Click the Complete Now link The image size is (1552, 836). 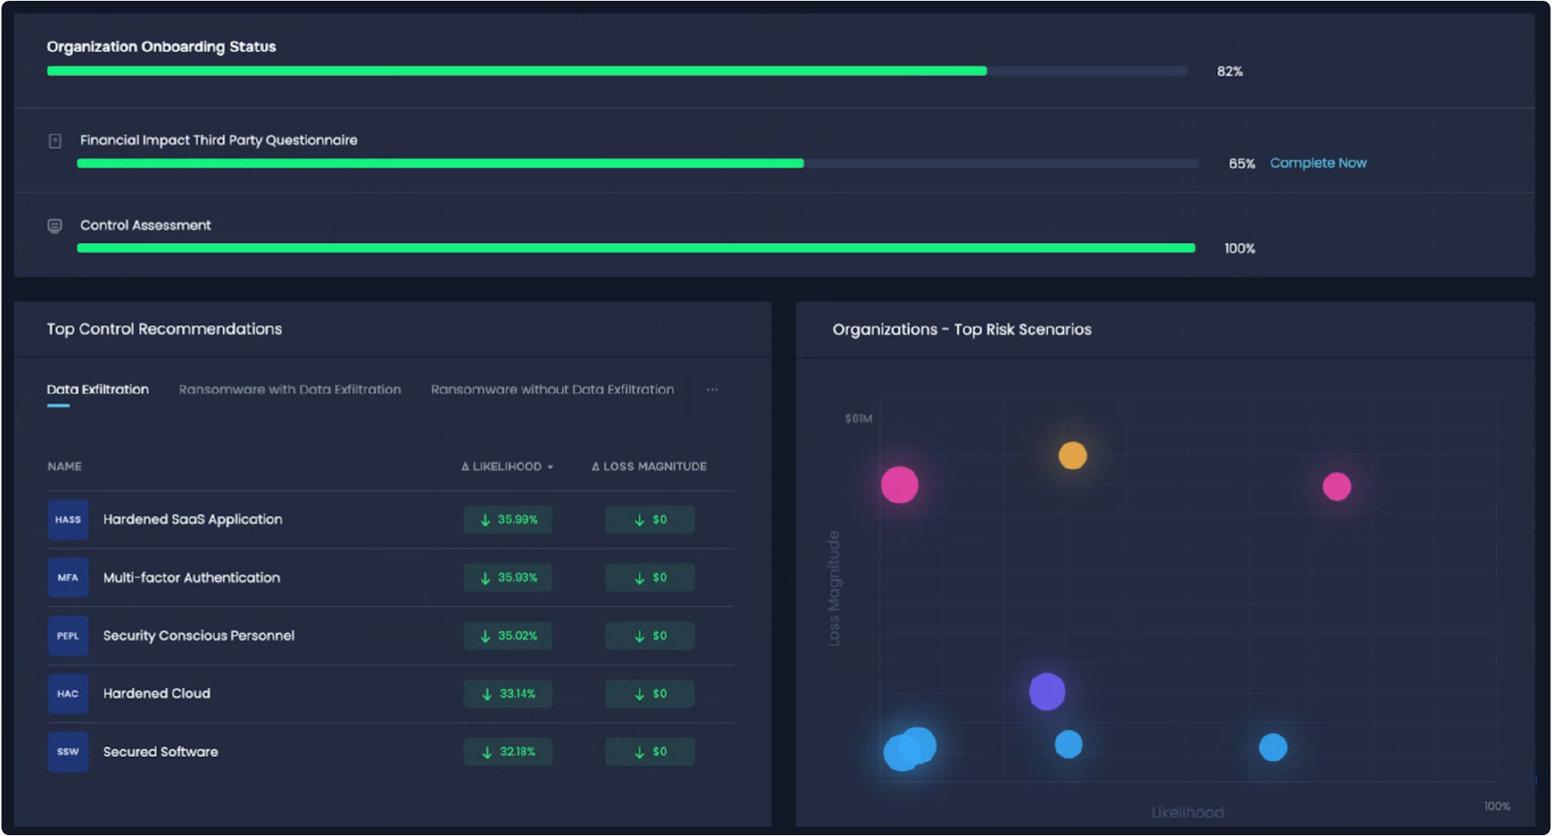point(1317,163)
